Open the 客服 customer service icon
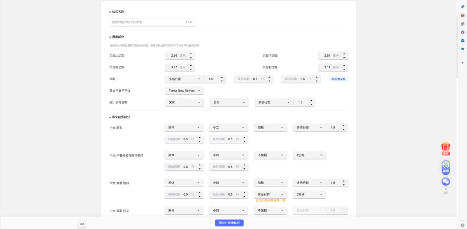This screenshot has width=467, height=229. click(445, 166)
